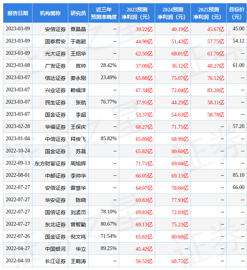
Task: Click the 28.42% accuracy value
Action: tap(109, 65)
